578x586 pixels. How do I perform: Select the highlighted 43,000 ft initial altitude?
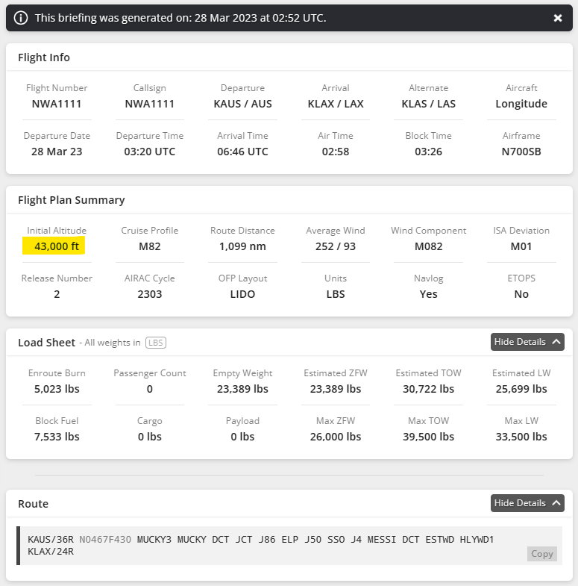(x=56, y=246)
